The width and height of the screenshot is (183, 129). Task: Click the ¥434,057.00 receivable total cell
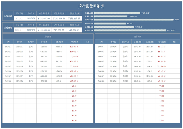[44, 18]
